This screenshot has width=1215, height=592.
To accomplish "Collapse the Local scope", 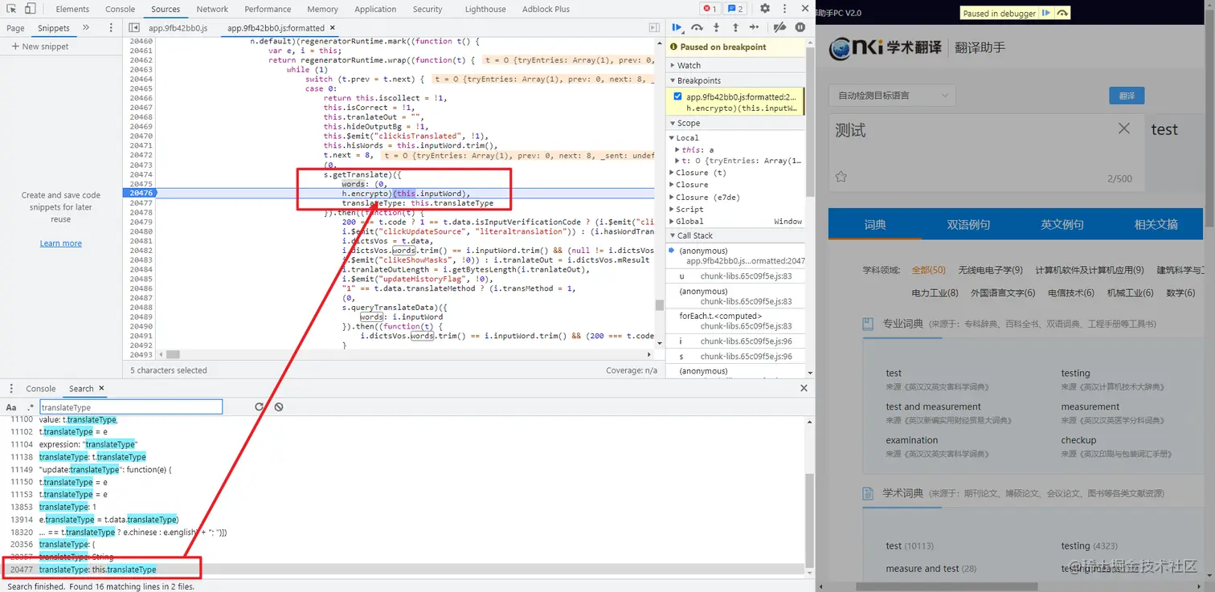I will 685,138.
